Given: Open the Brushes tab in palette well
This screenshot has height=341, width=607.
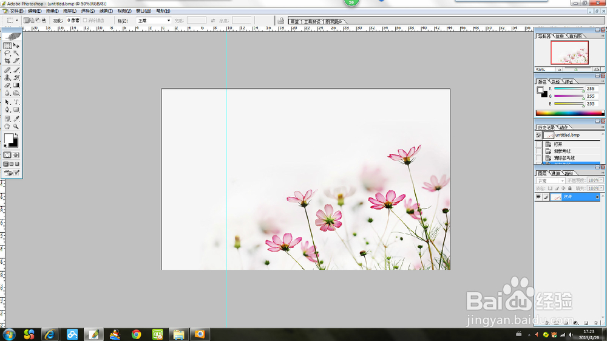Looking at the screenshot, I should [x=295, y=21].
